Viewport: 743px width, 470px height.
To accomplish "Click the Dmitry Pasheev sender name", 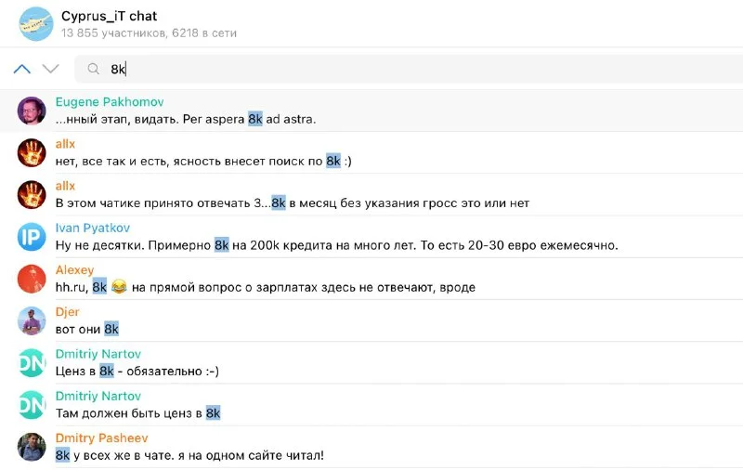I will tap(101, 437).
